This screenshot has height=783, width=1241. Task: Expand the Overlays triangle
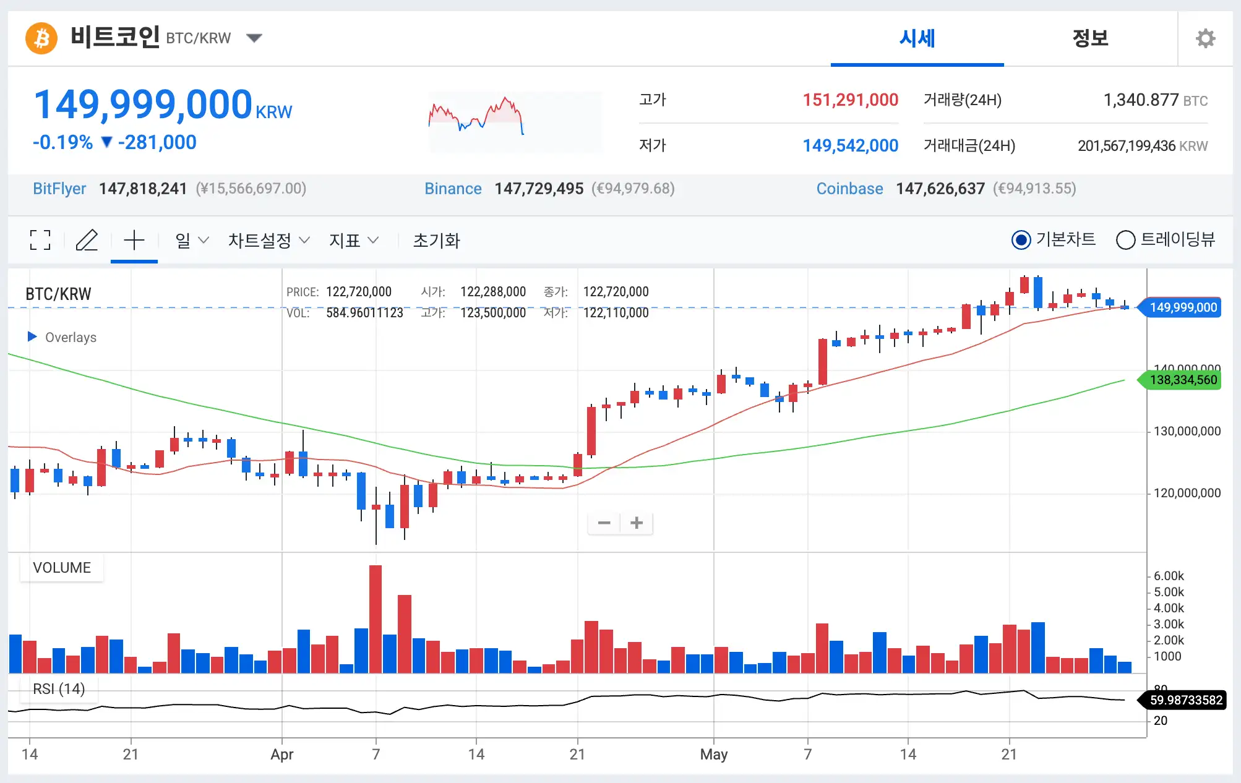pyautogui.click(x=32, y=336)
